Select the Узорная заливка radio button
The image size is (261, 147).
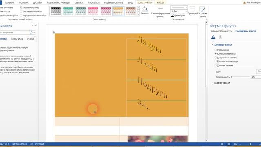(x=215, y=65)
